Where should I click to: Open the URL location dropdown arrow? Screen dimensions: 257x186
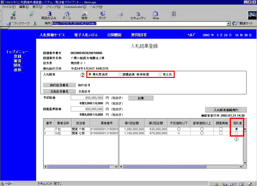click(229, 24)
